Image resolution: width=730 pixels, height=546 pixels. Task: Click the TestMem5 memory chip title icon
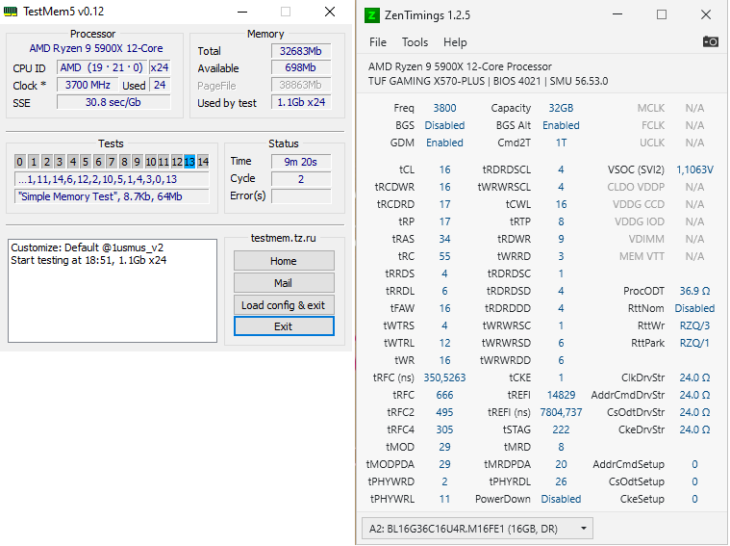[11, 12]
